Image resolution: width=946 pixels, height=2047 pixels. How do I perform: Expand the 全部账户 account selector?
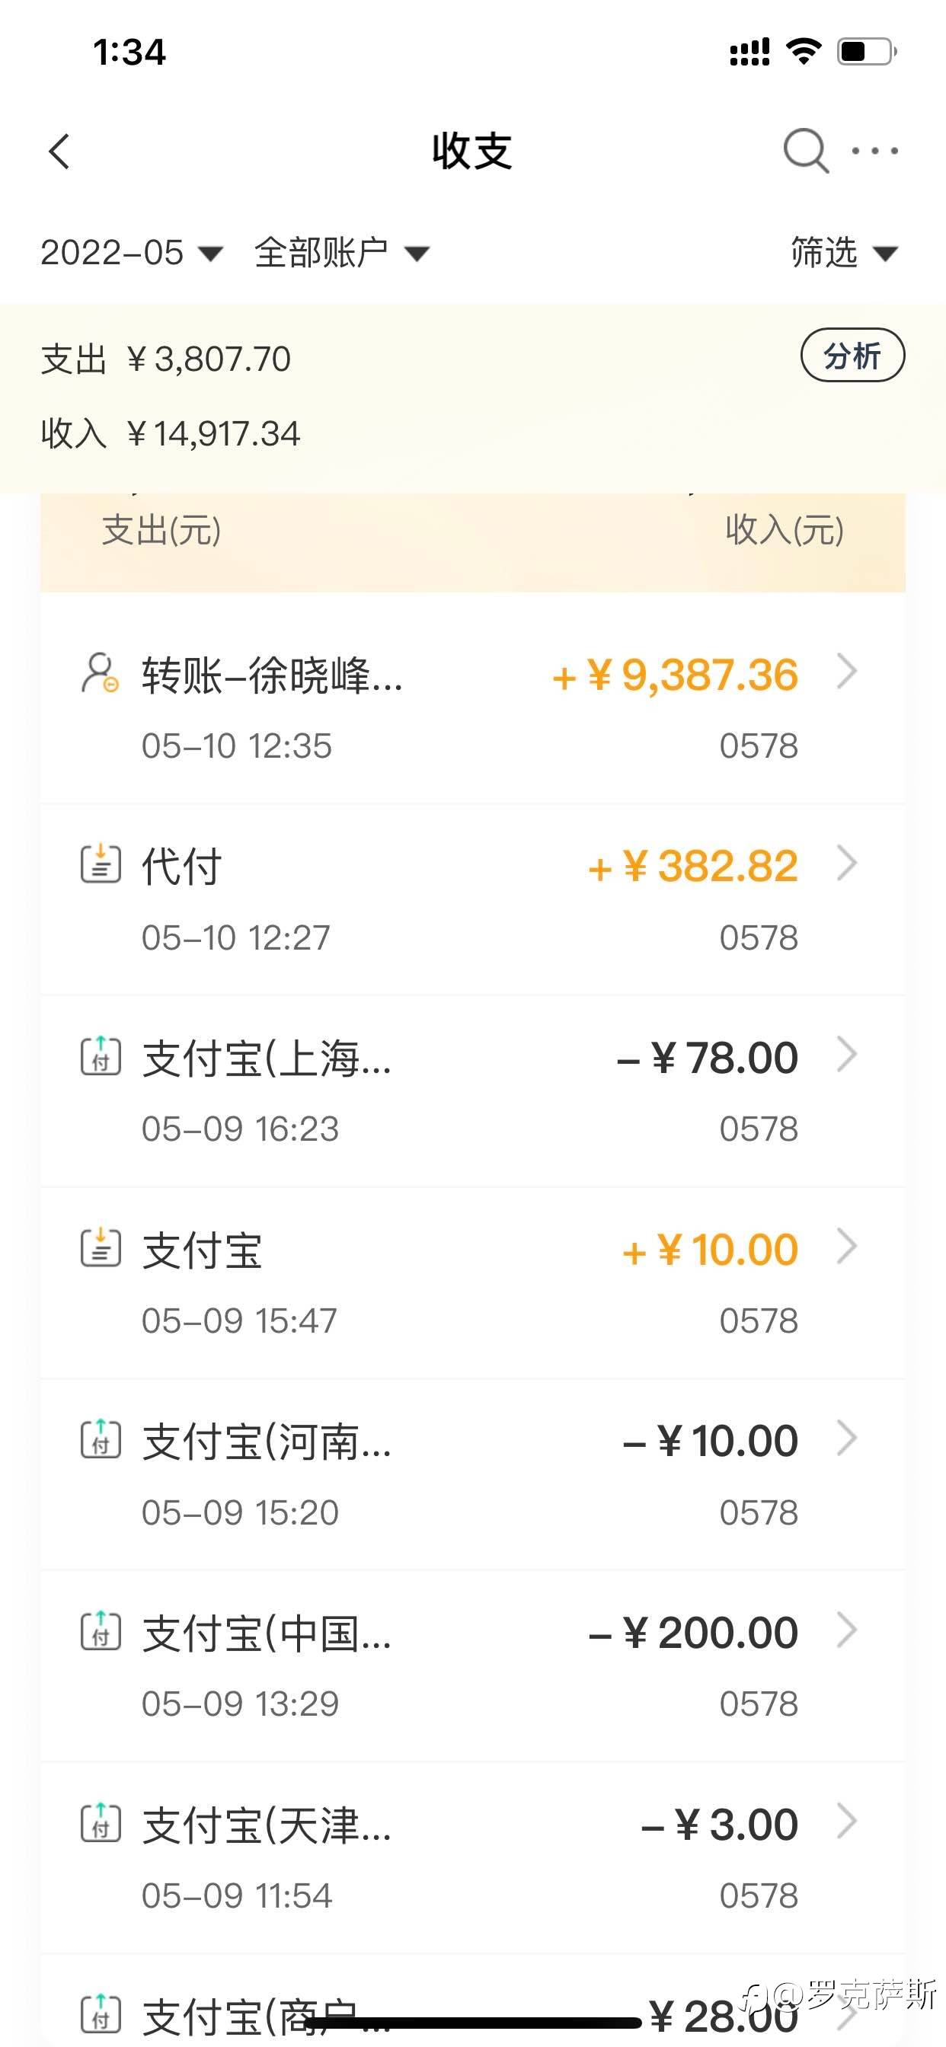341,253
